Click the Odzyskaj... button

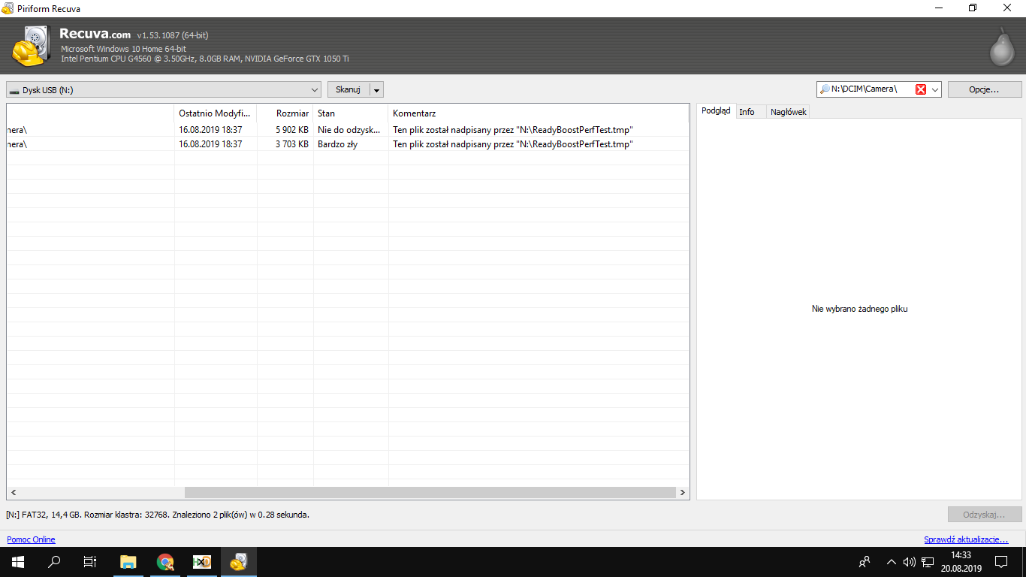click(x=985, y=515)
